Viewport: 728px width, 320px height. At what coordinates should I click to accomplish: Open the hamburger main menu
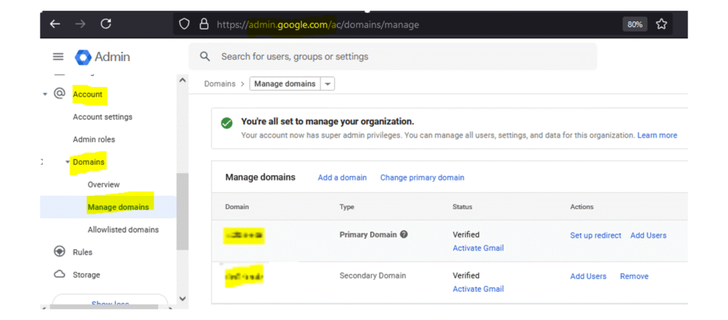(58, 57)
